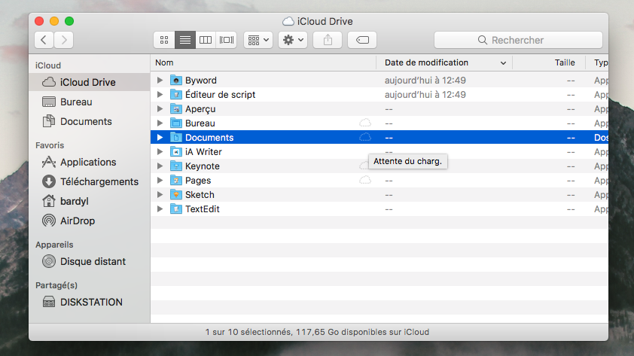The height and width of the screenshot is (356, 634).
Task: Expand the Byword folder triangle
Action: (x=160, y=80)
